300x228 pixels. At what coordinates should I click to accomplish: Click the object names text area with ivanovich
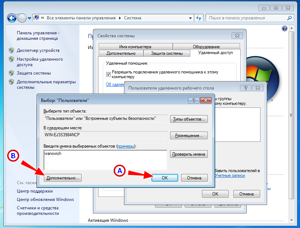point(105,160)
